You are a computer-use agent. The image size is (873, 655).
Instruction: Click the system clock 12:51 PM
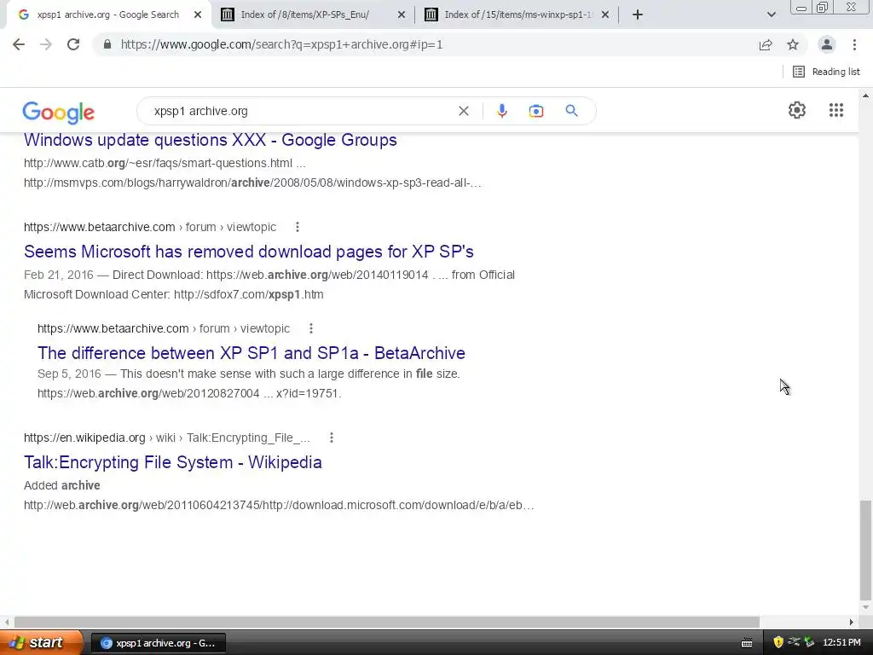[841, 643]
